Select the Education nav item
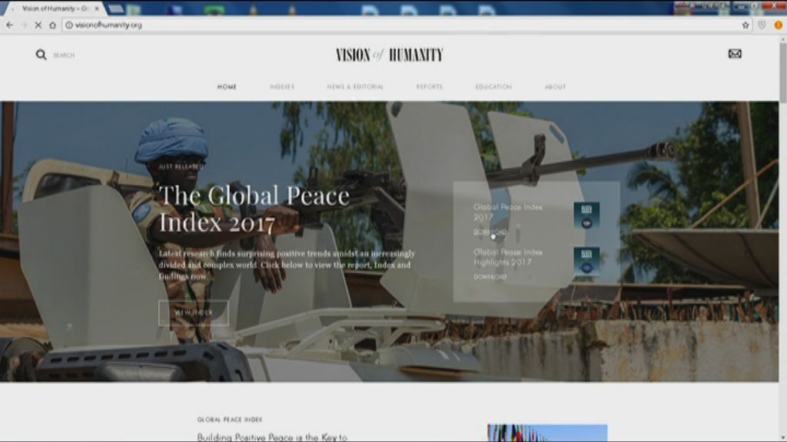 493,87
